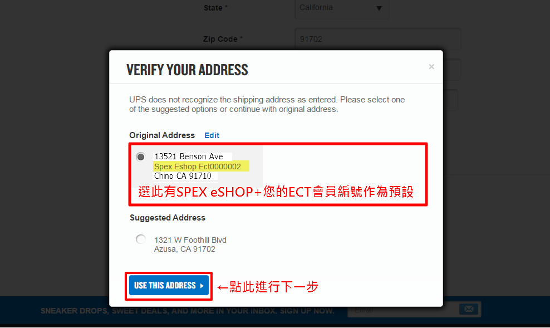Click the Use This Address button
This screenshot has height=328, width=550.
(169, 286)
